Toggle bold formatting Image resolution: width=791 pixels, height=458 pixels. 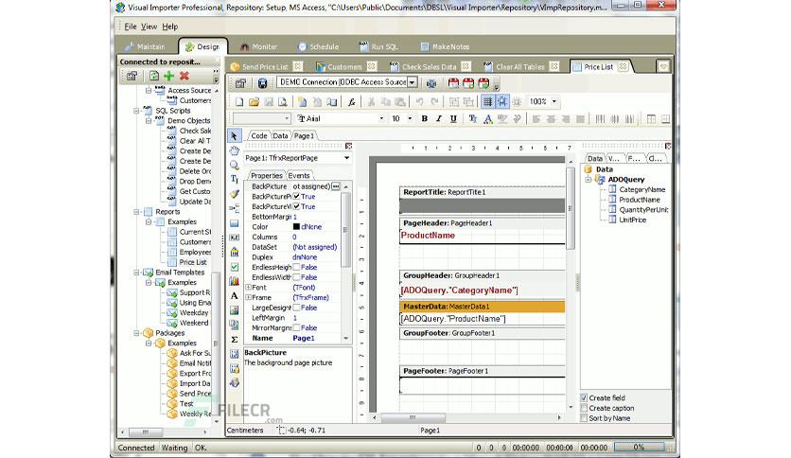coord(424,118)
